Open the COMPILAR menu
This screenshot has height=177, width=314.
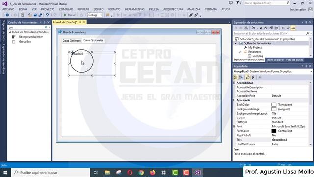(66, 9)
